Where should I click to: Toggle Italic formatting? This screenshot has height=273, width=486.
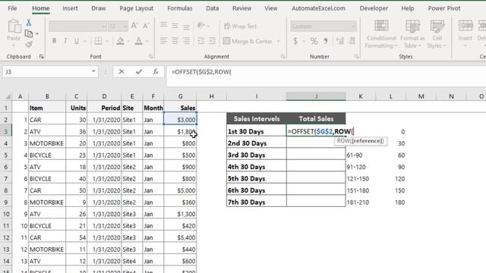65,41
